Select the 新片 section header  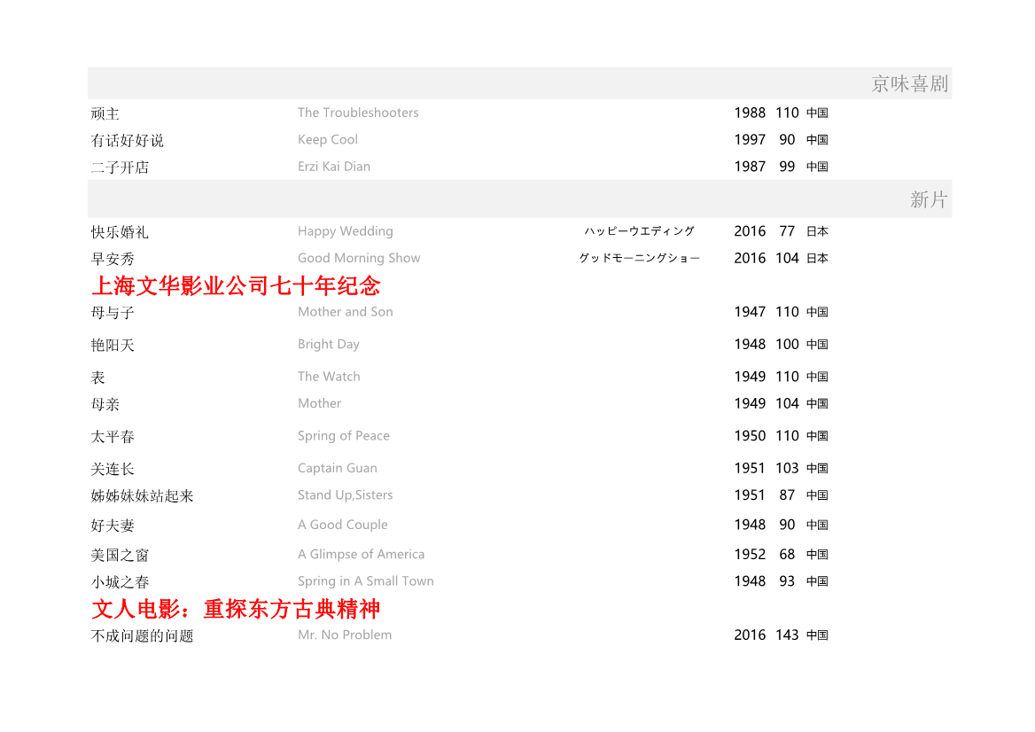[x=928, y=199]
